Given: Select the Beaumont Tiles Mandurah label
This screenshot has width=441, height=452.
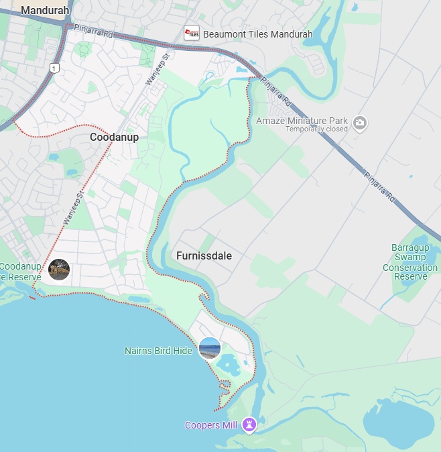Looking at the screenshot, I should tap(258, 34).
